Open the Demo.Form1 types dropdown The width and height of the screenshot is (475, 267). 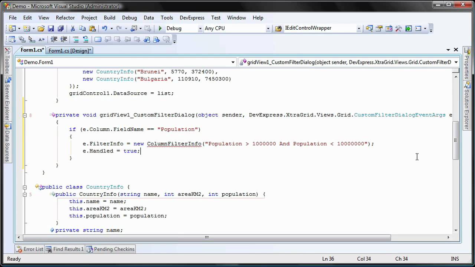[x=233, y=62]
